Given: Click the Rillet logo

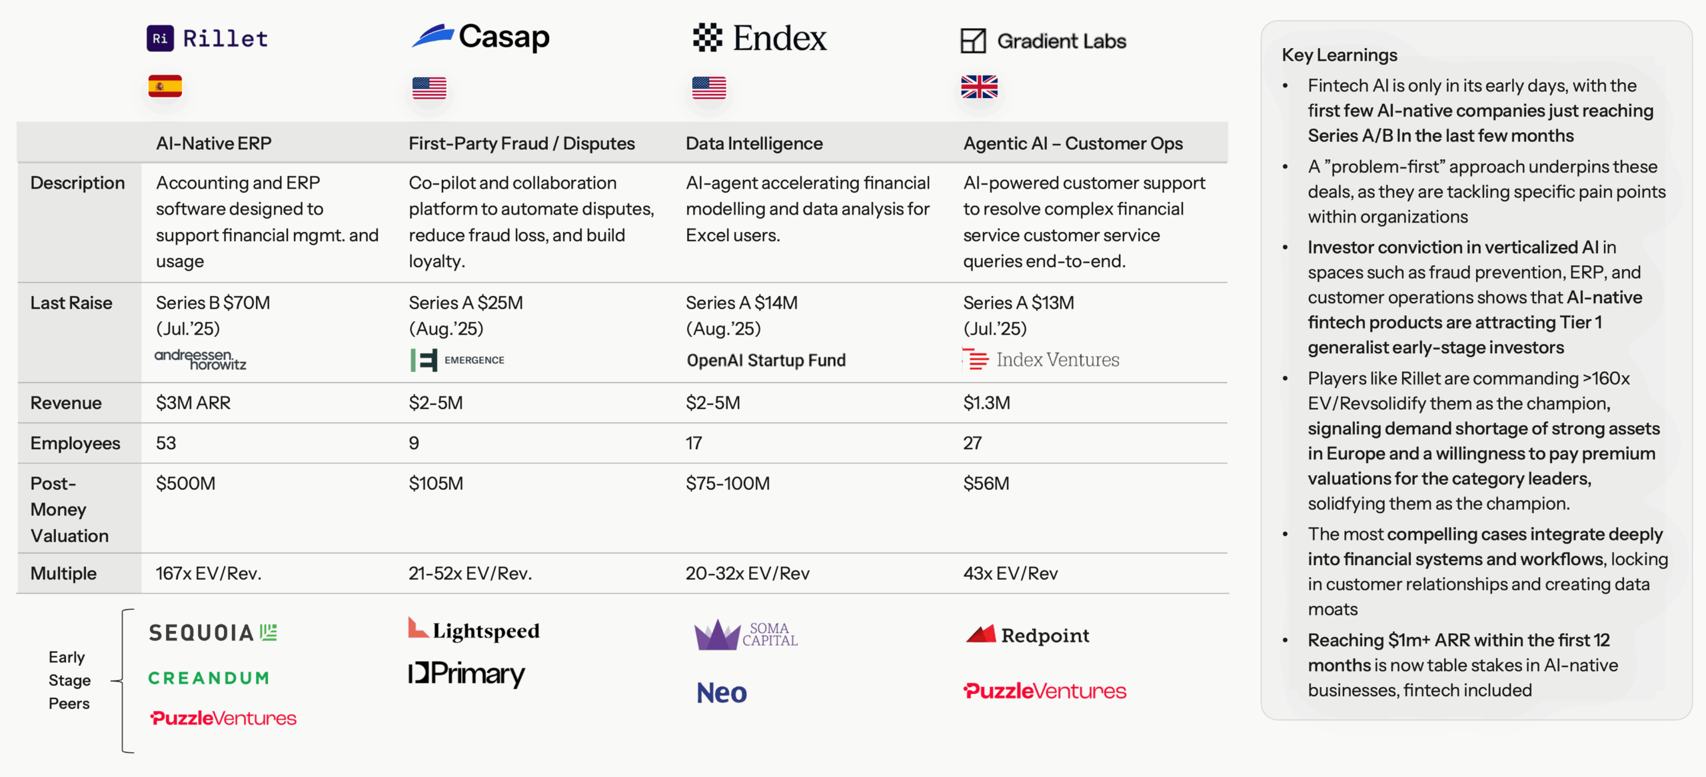Looking at the screenshot, I should tap(207, 39).
